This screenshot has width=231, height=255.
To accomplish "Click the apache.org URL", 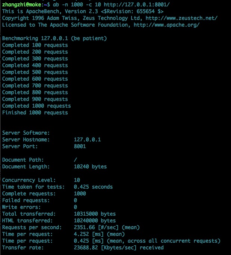I will pos(166,25).
